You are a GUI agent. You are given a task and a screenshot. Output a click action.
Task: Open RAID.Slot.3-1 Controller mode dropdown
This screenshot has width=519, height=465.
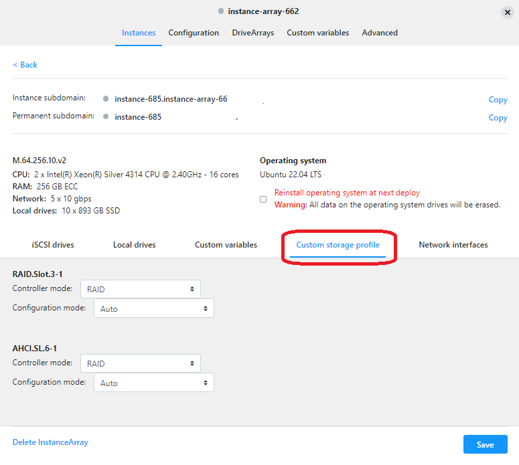click(x=140, y=289)
